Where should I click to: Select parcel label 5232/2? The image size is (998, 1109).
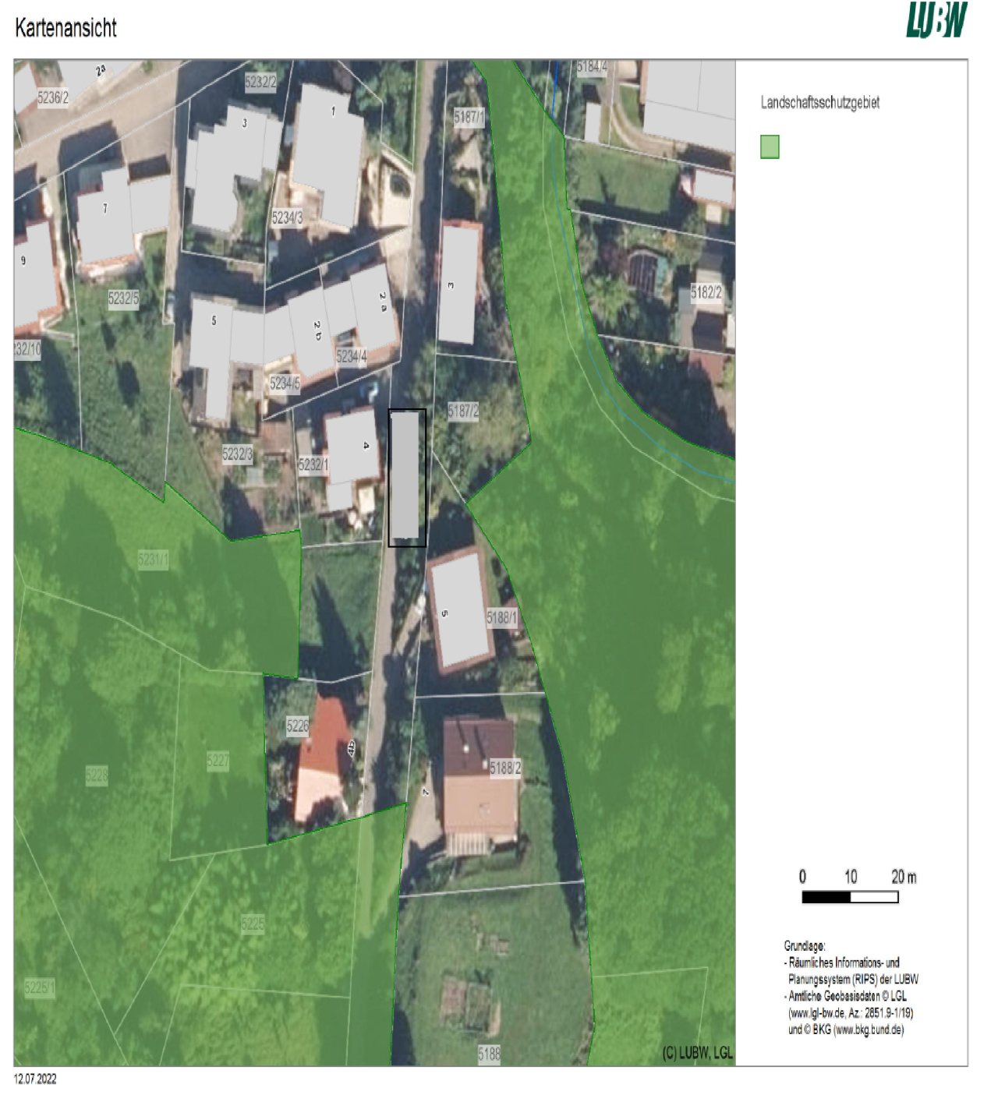click(x=260, y=82)
